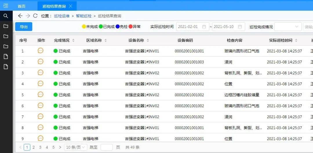Select code 00002001001003 cell
The height and width of the screenshot is (153, 313).
click(x=190, y=62)
